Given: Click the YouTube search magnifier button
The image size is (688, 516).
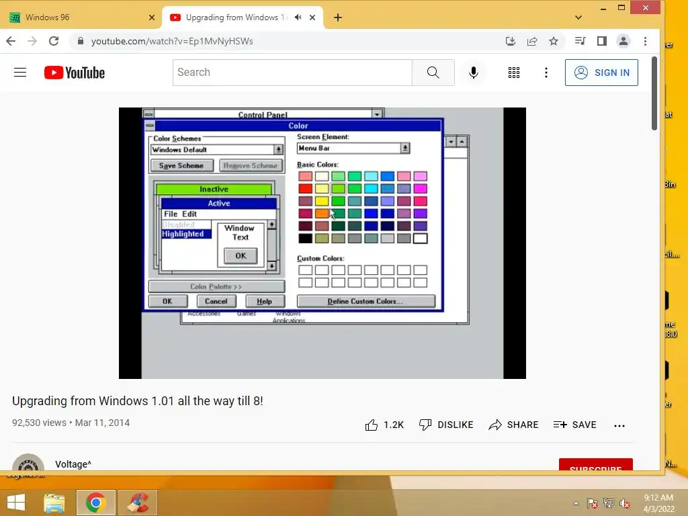Looking at the screenshot, I should tap(433, 73).
